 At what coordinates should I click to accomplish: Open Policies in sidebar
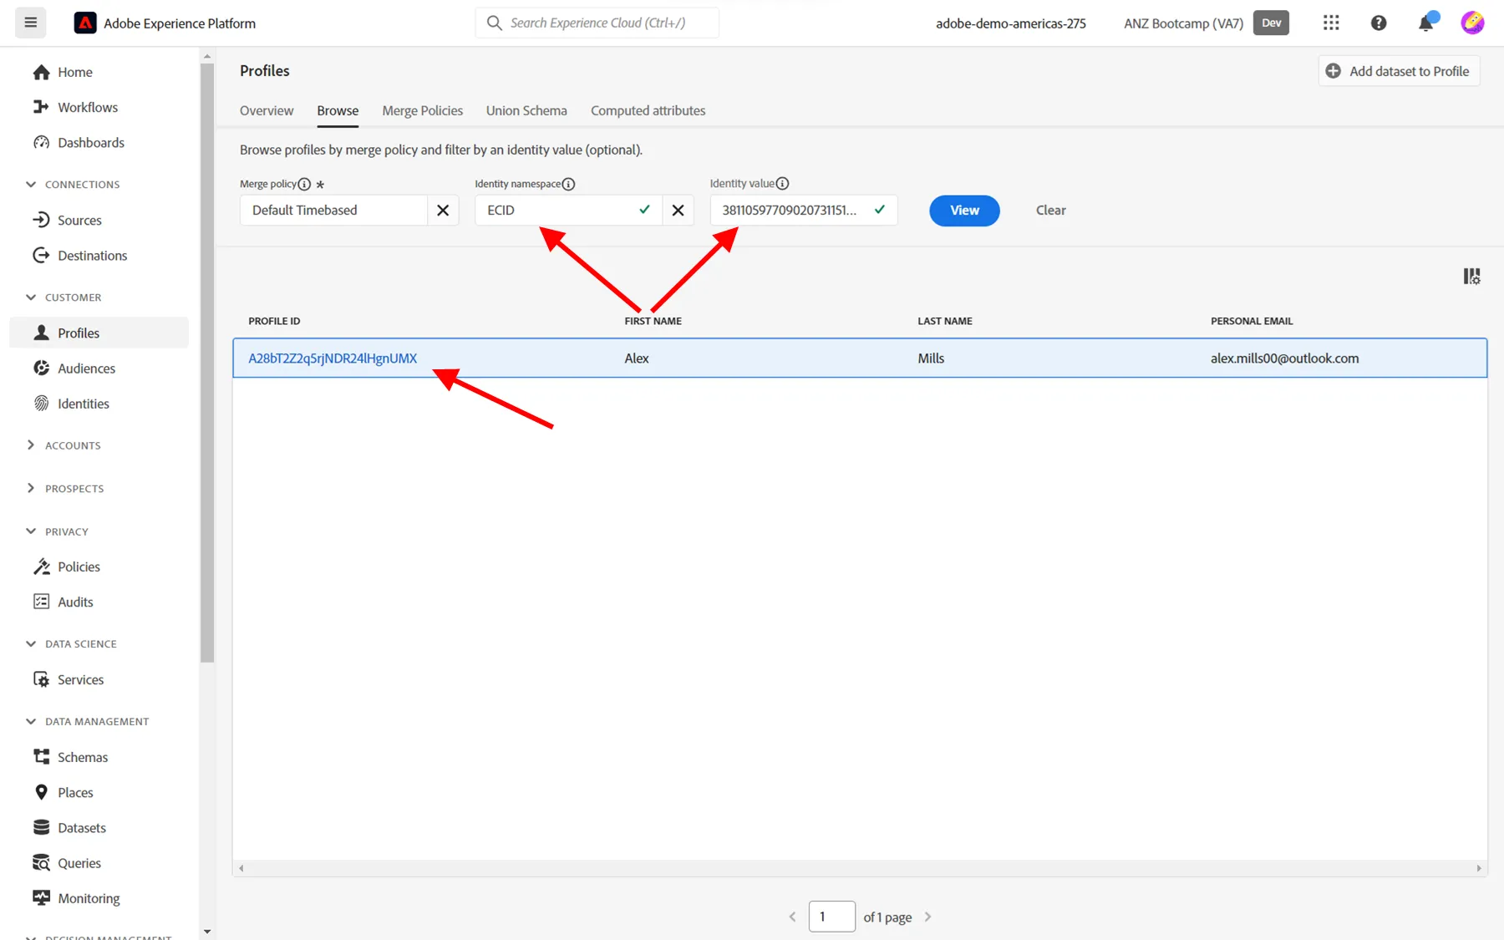79,567
